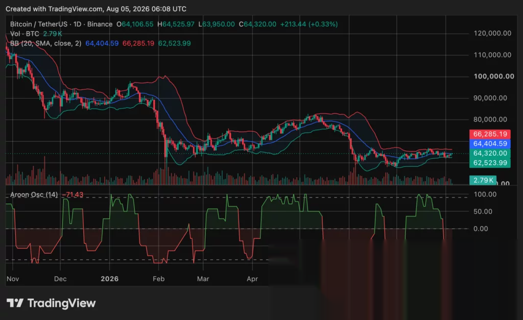Click the TradingView logo icon at bottom
This screenshot has width=523, height=320.
click(x=15, y=303)
